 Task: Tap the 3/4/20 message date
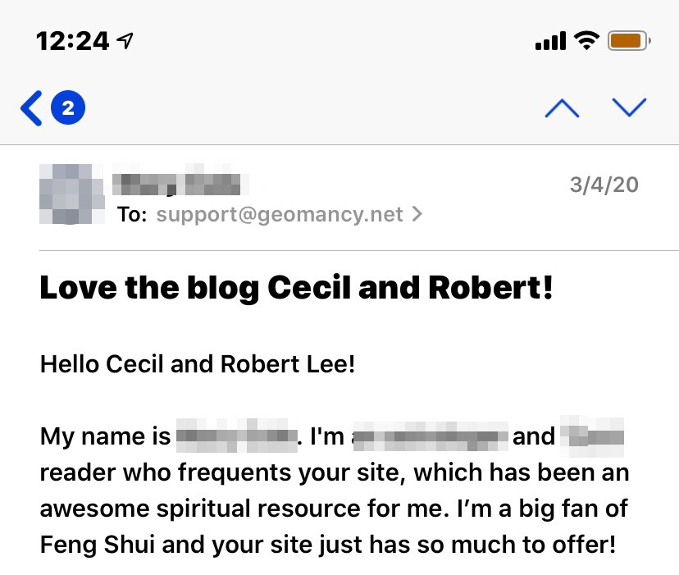[x=604, y=184]
